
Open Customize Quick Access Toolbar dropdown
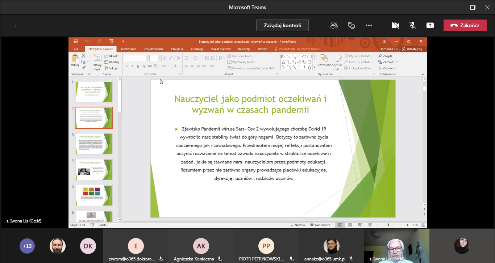coord(123,41)
